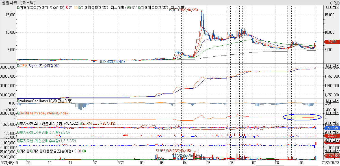This screenshot has width=340, height=166.
Task: Maximize the 거래량 panel with the square icon
Action: (x=334, y=151)
